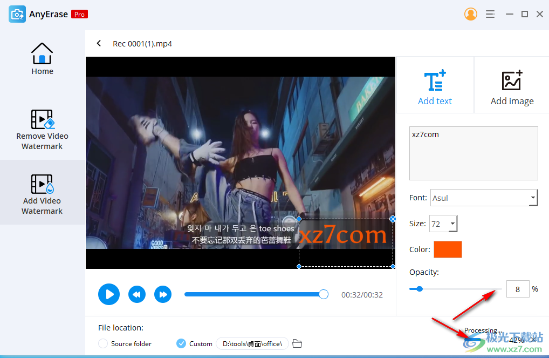Screen dimensions: 549x358
Task: Click the watermark text box containing xz7com
Action: pyautogui.click(x=473, y=153)
